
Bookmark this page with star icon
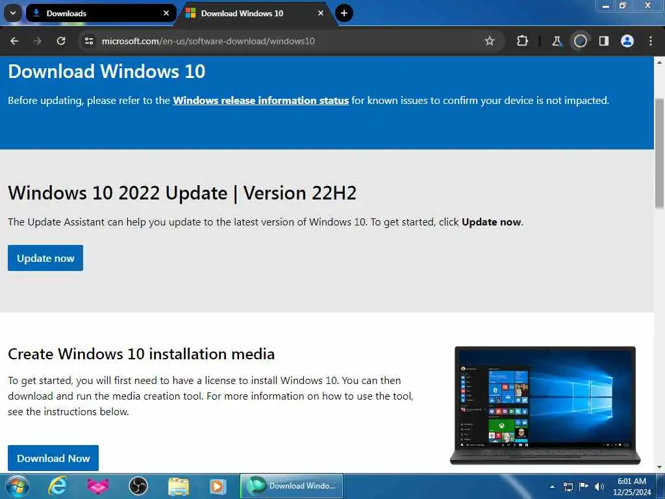tap(490, 41)
